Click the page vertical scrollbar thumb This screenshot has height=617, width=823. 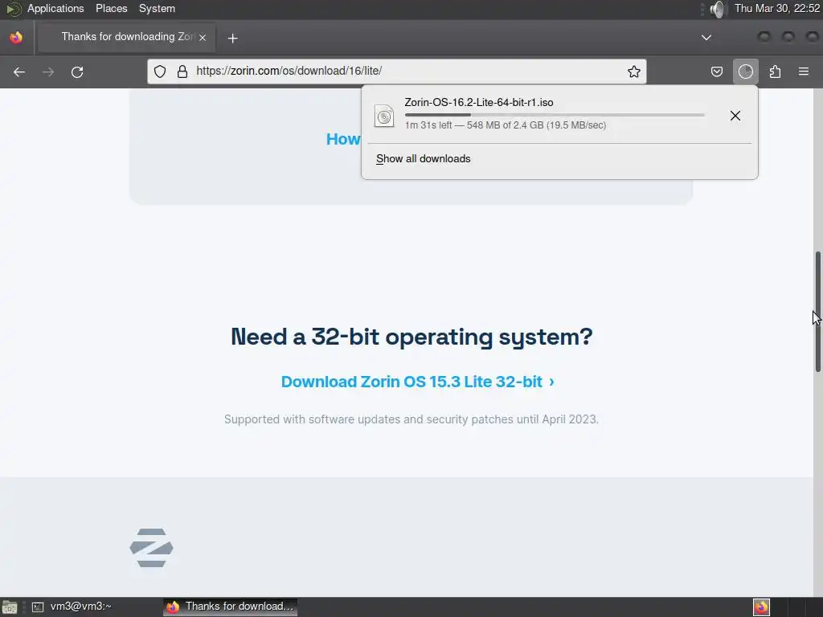point(817,312)
